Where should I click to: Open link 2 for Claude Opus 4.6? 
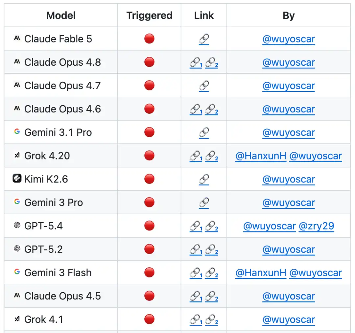[211, 109]
